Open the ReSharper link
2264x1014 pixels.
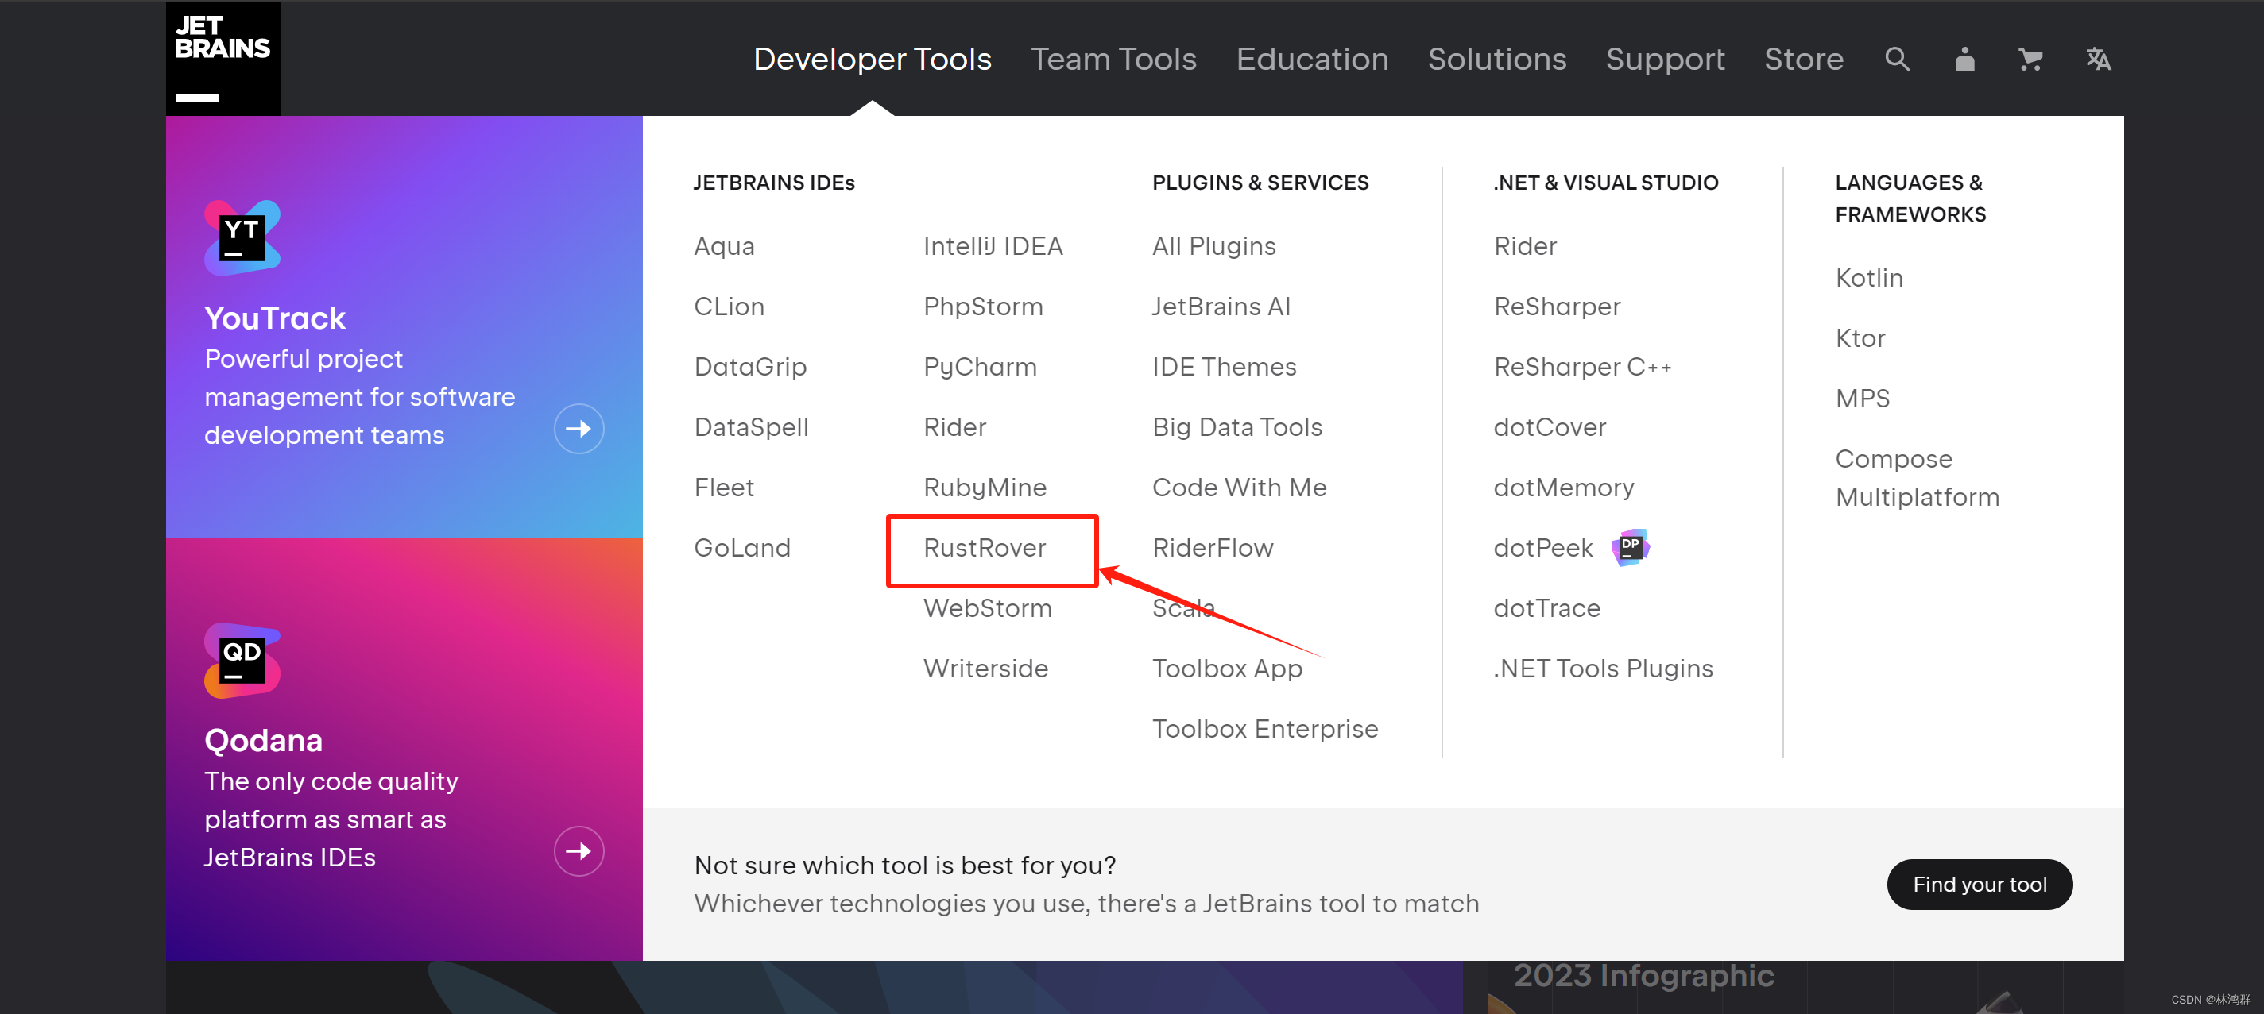tap(1557, 307)
